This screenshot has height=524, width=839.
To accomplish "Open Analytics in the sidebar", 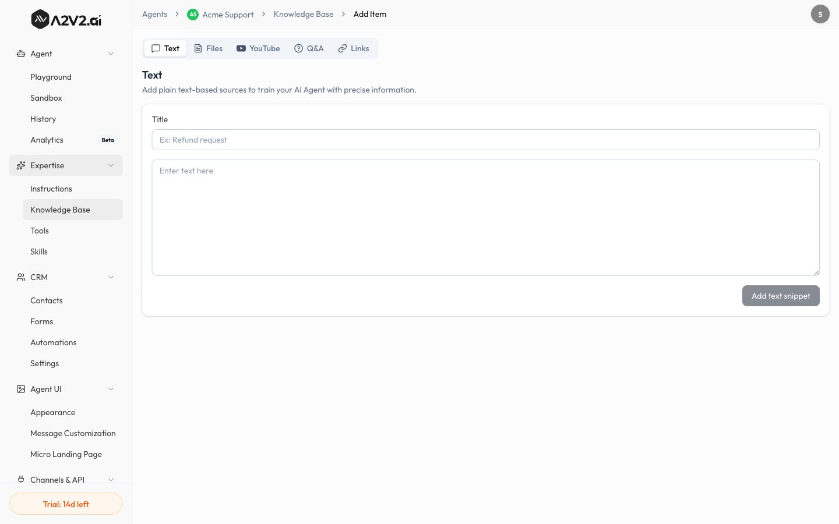I will tap(73, 140).
